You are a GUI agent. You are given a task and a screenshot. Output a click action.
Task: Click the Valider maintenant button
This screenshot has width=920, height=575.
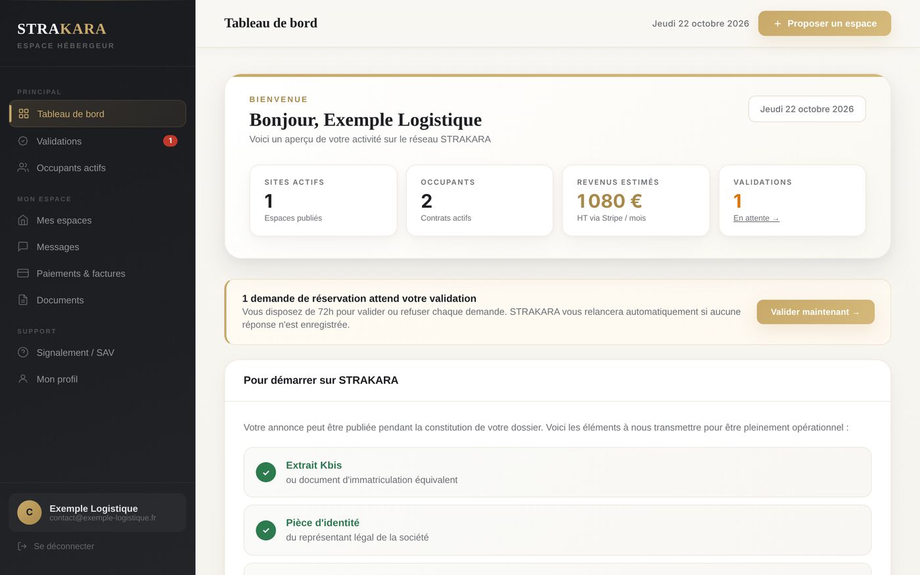(816, 312)
